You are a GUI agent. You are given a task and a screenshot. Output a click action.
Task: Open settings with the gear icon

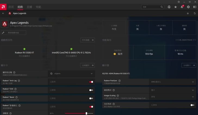pos(188,7)
